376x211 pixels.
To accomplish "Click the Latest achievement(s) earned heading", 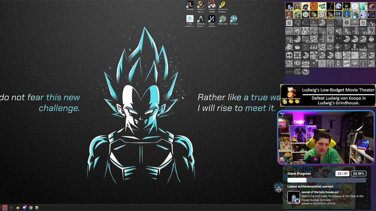I will (310, 186).
